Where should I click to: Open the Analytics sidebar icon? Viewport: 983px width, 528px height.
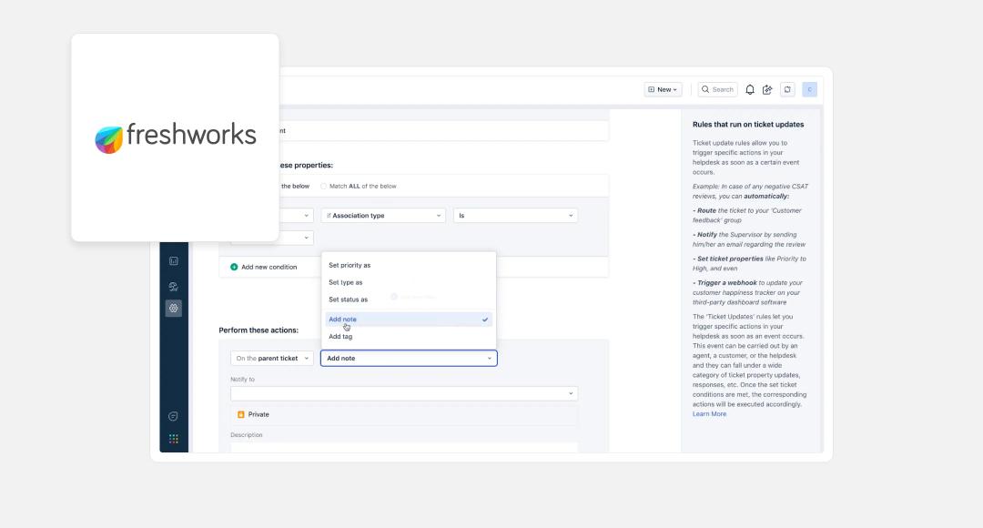coord(173,262)
